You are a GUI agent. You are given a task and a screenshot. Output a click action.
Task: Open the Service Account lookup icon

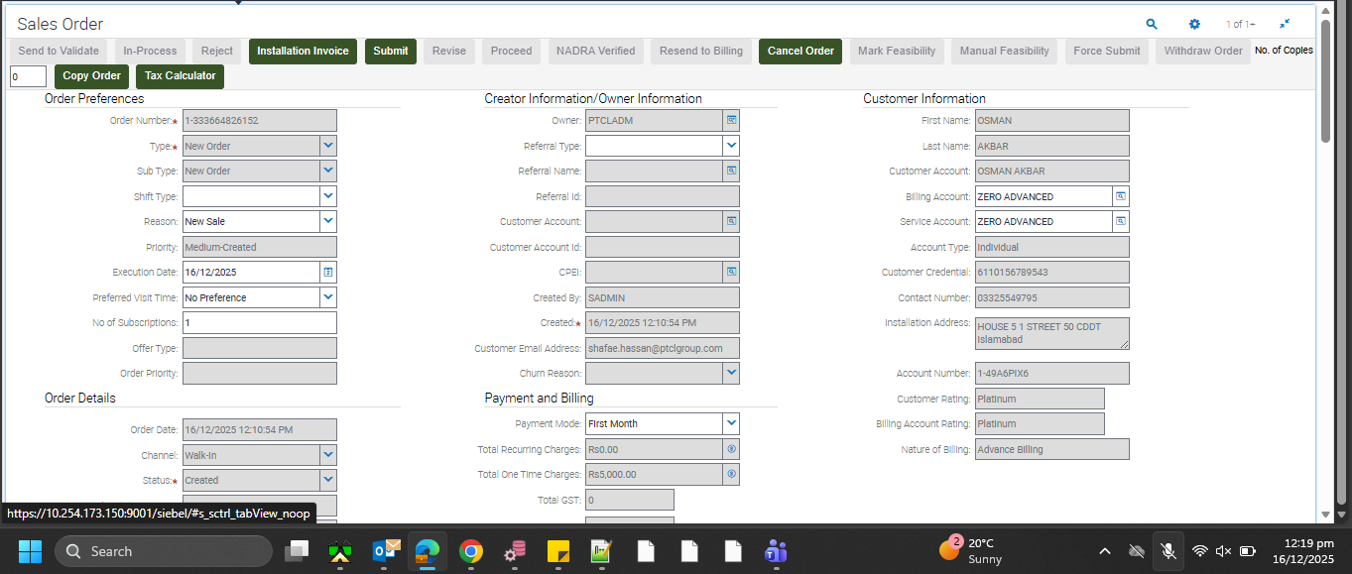click(x=1121, y=221)
